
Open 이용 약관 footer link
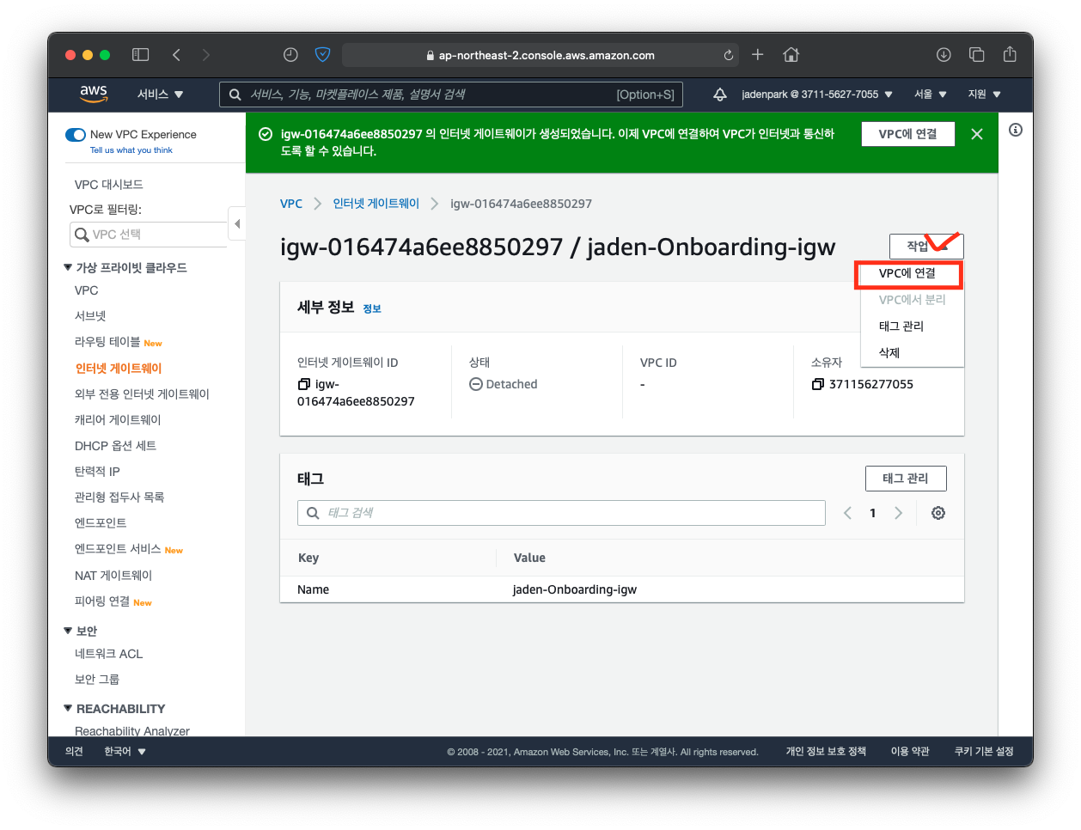(x=910, y=751)
